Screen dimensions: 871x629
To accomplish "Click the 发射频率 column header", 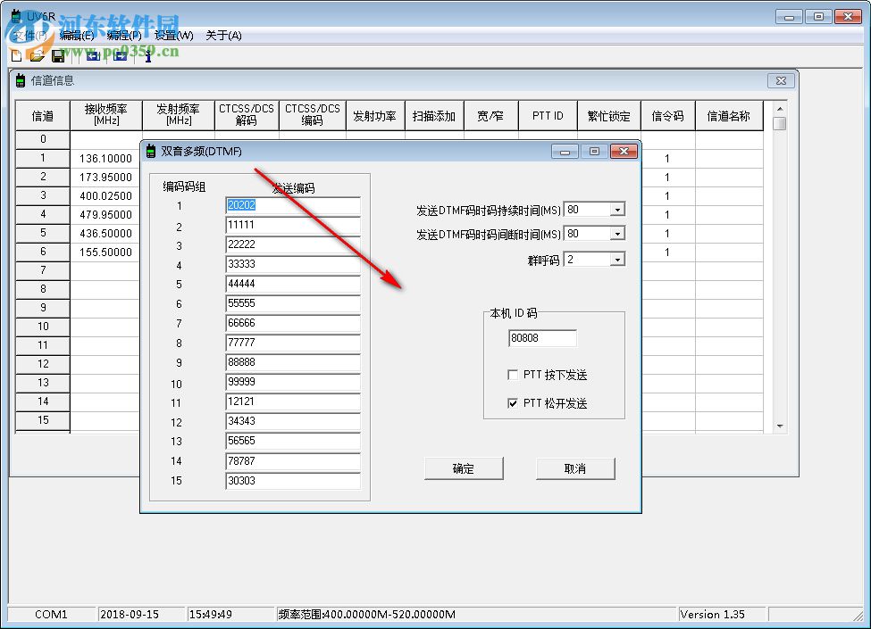I will point(179,115).
